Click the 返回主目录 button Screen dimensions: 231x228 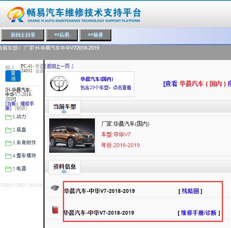22,35
